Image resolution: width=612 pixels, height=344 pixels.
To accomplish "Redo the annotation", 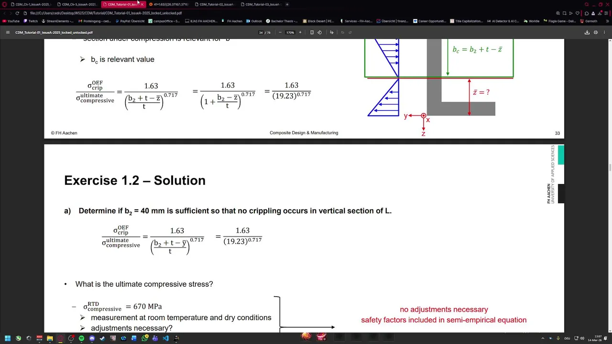I will pos(350,32).
